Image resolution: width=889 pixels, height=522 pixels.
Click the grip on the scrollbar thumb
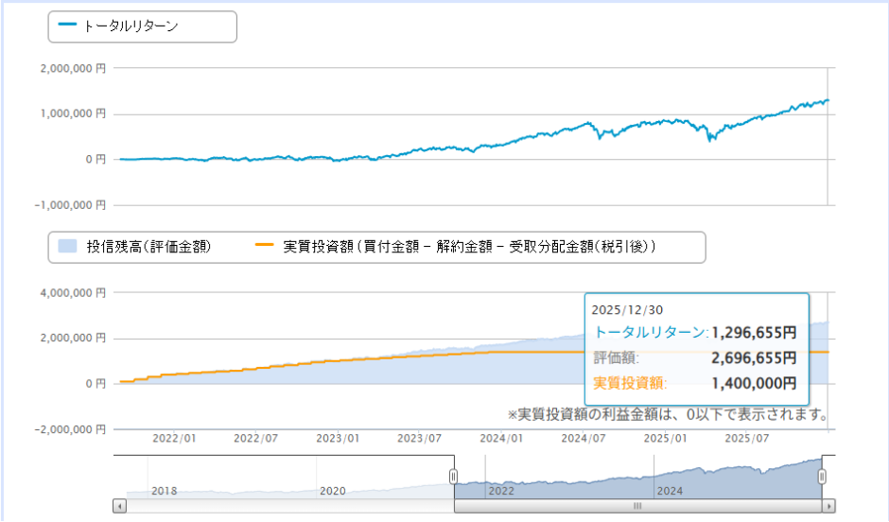click(x=637, y=506)
